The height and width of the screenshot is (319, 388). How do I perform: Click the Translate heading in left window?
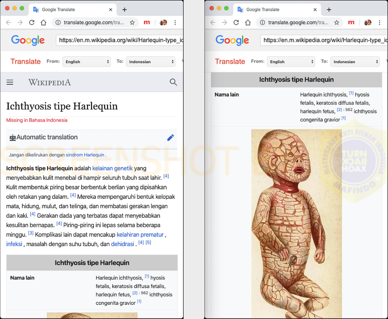(x=25, y=62)
